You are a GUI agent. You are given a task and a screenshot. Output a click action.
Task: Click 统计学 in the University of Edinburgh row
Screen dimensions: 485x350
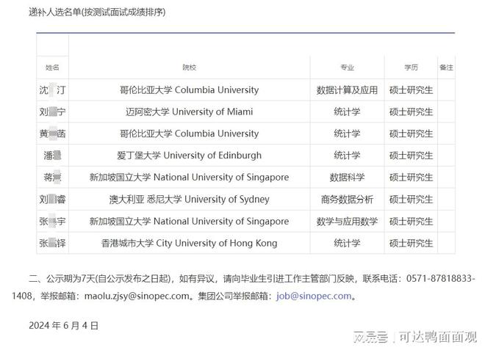point(347,156)
